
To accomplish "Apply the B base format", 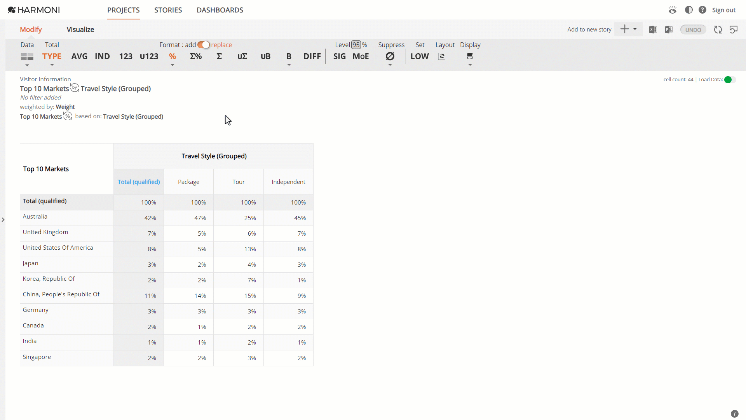I will [x=289, y=56].
